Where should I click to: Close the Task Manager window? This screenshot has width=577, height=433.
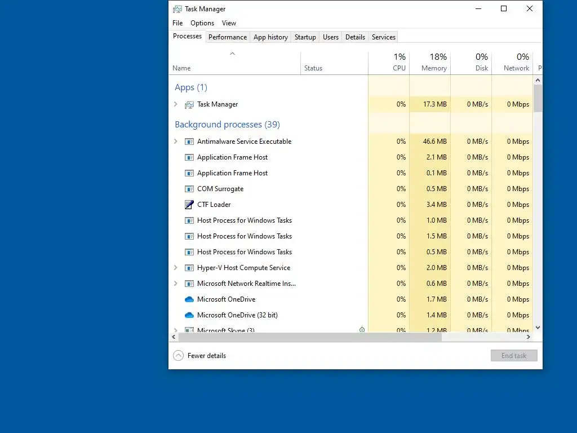pyautogui.click(x=530, y=9)
